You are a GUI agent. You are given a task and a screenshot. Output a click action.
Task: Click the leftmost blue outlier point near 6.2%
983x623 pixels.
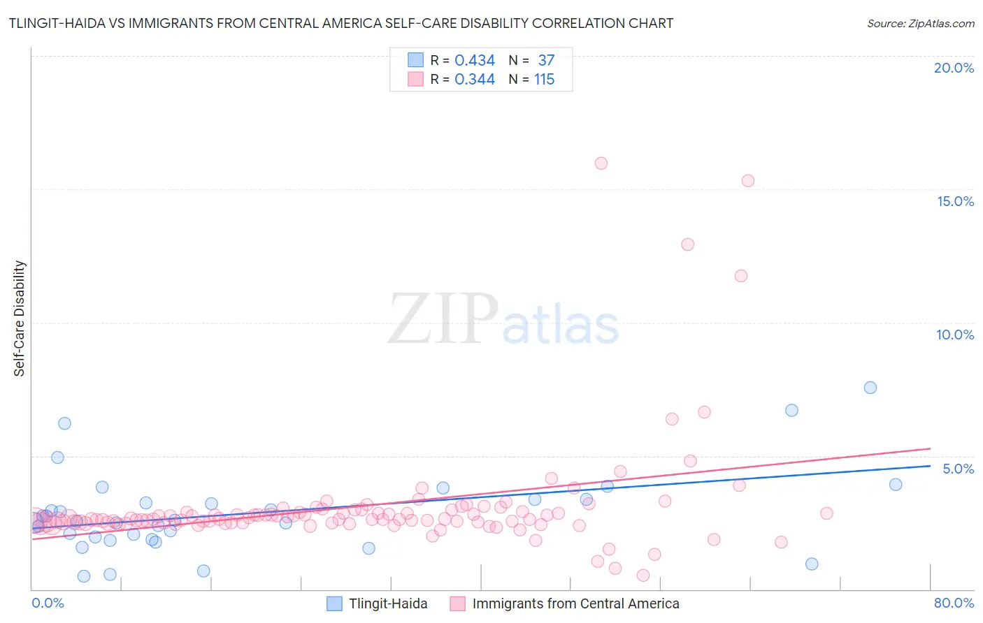[64, 423]
